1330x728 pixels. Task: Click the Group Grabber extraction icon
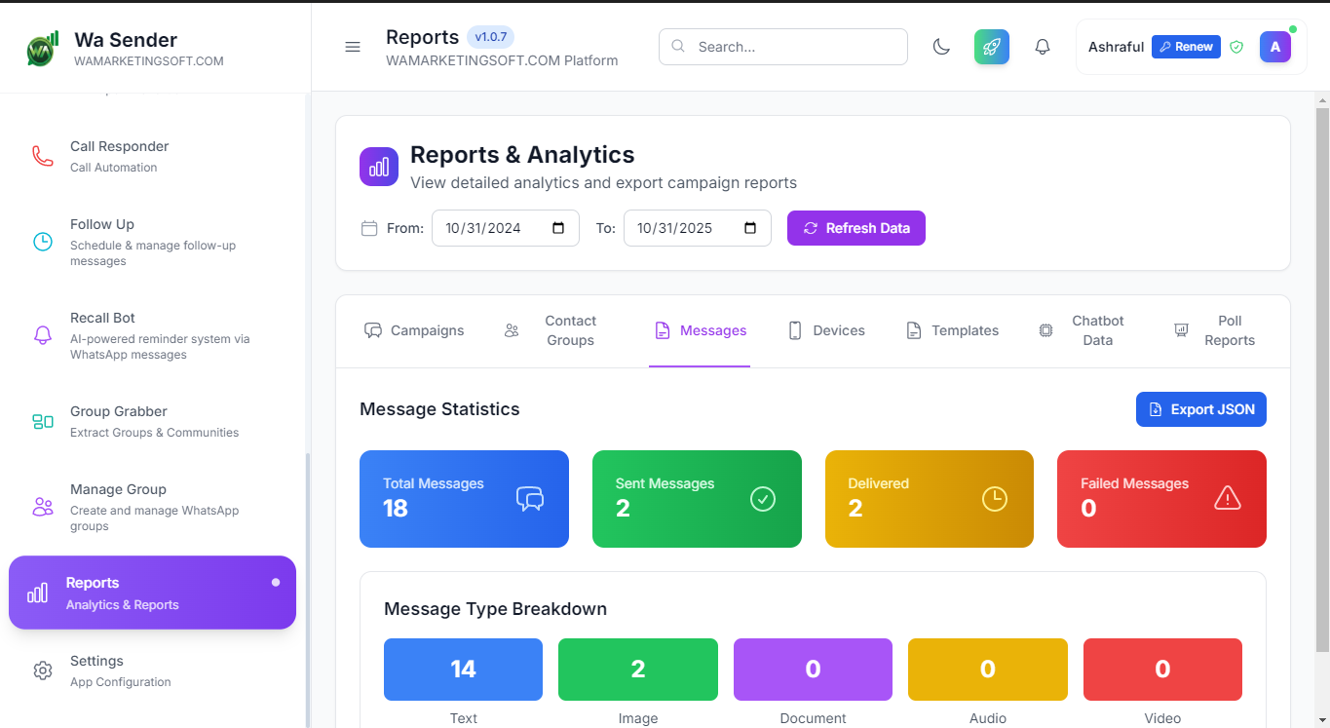pos(42,421)
